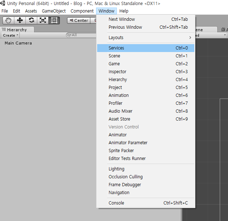228x221 pixels.
Task: Open the Scene view shading mode dropdown
Action: (211, 35)
